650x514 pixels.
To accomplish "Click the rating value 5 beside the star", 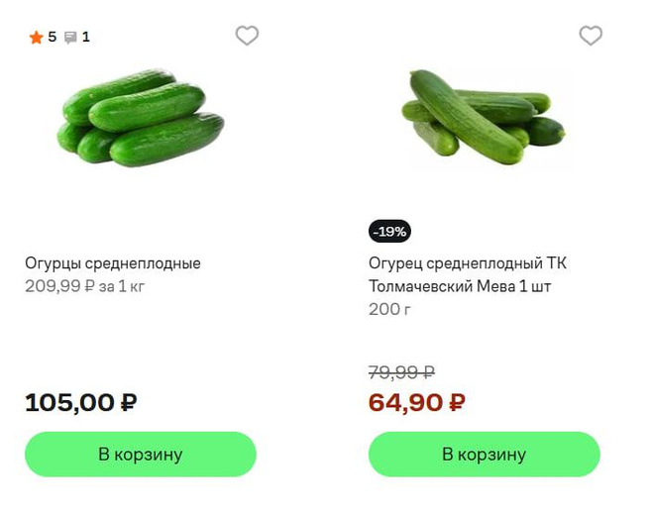I will pyautogui.click(x=53, y=38).
